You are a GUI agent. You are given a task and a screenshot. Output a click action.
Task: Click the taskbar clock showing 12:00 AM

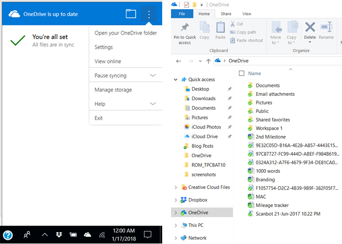click(x=124, y=235)
